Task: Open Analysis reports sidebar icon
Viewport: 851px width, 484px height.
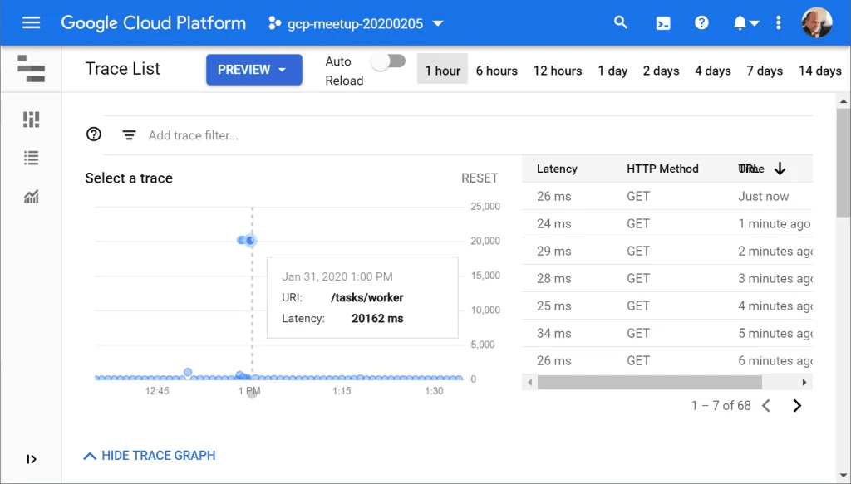Action: click(32, 197)
